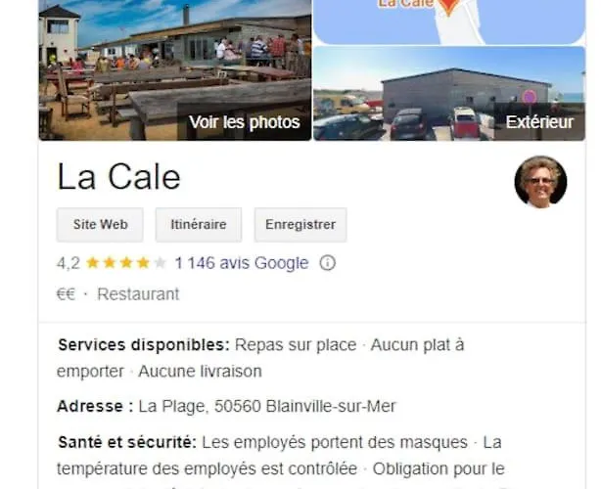This screenshot has height=489, width=601.
Task: Click the yellow star rating icons
Action: pyautogui.click(x=126, y=263)
